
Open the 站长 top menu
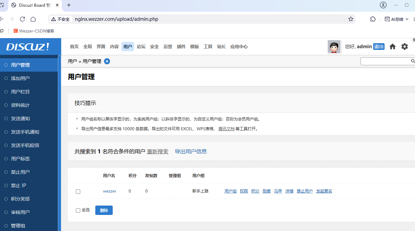(221, 47)
